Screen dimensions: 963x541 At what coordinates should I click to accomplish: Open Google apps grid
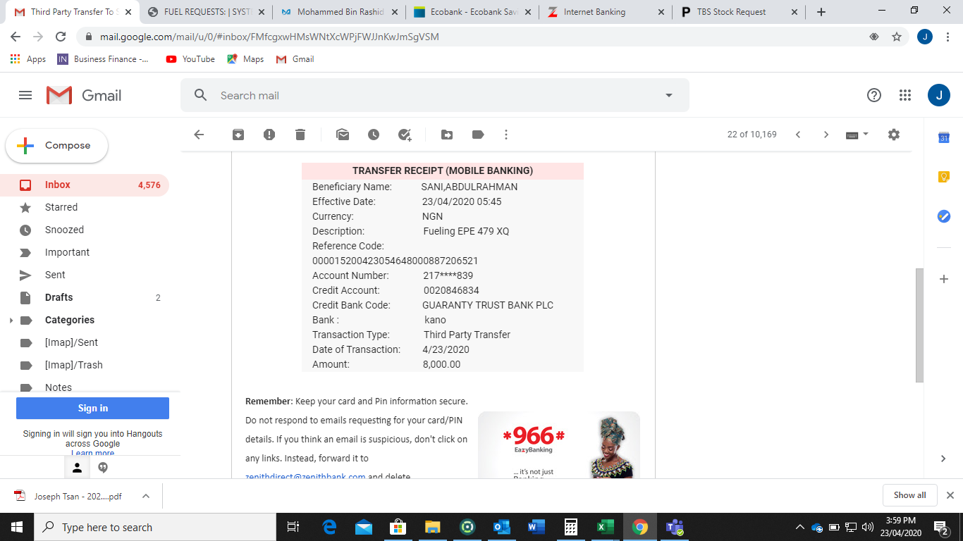(905, 95)
